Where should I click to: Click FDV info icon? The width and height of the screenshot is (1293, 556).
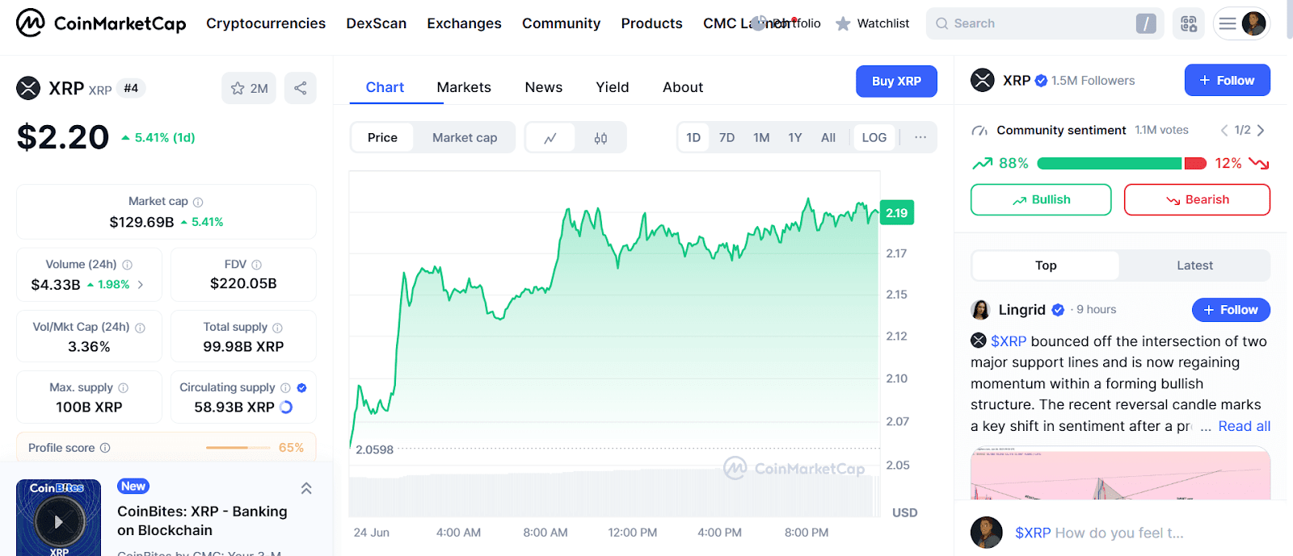tap(257, 265)
